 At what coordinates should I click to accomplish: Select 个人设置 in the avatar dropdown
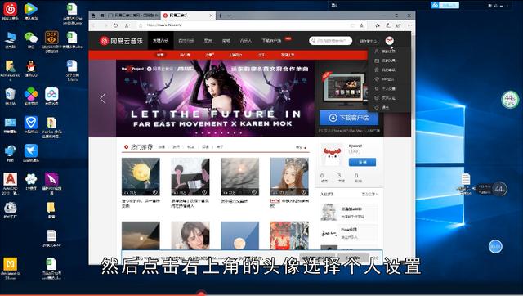coord(389,88)
